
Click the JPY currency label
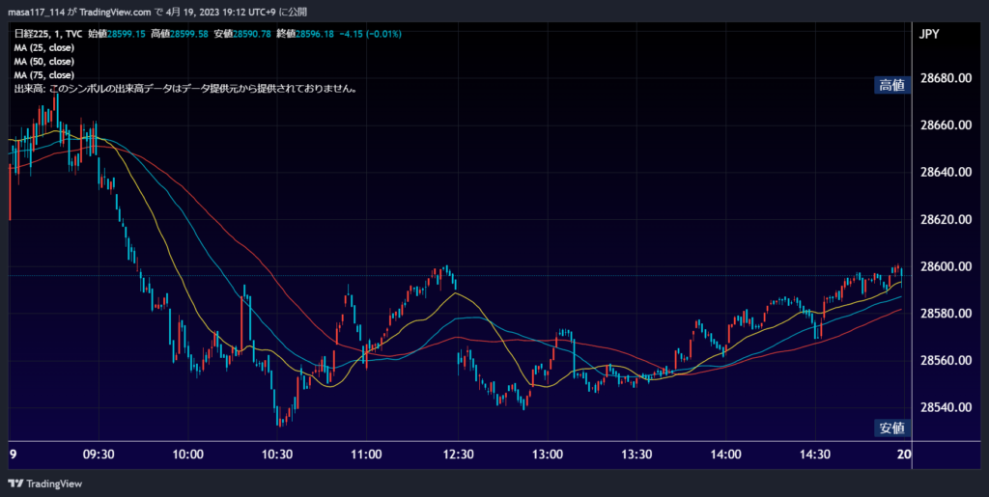929,34
